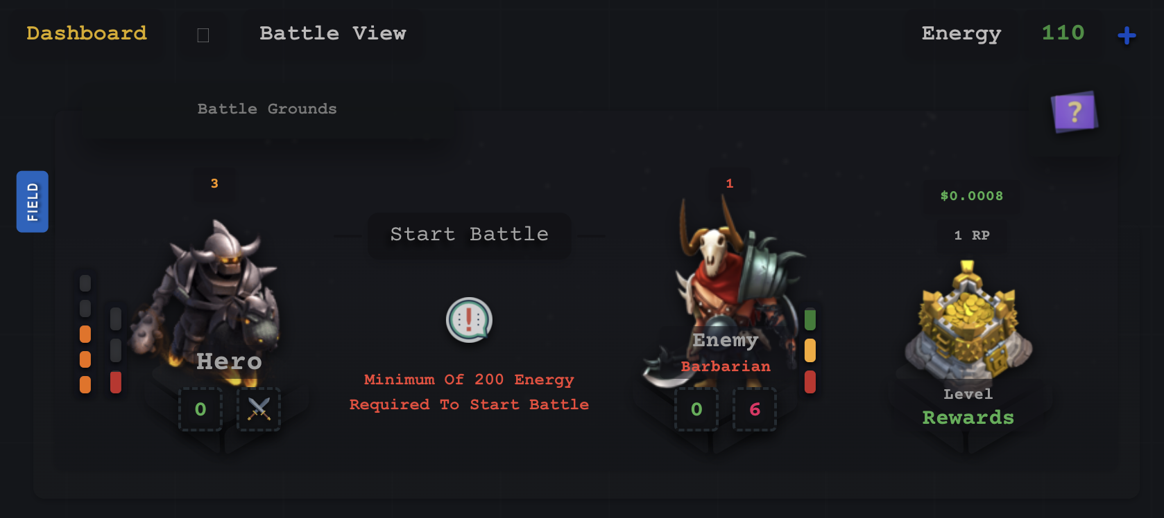Click the Hero's 0 stat box
Screen dimensions: 1164x518
(200, 409)
